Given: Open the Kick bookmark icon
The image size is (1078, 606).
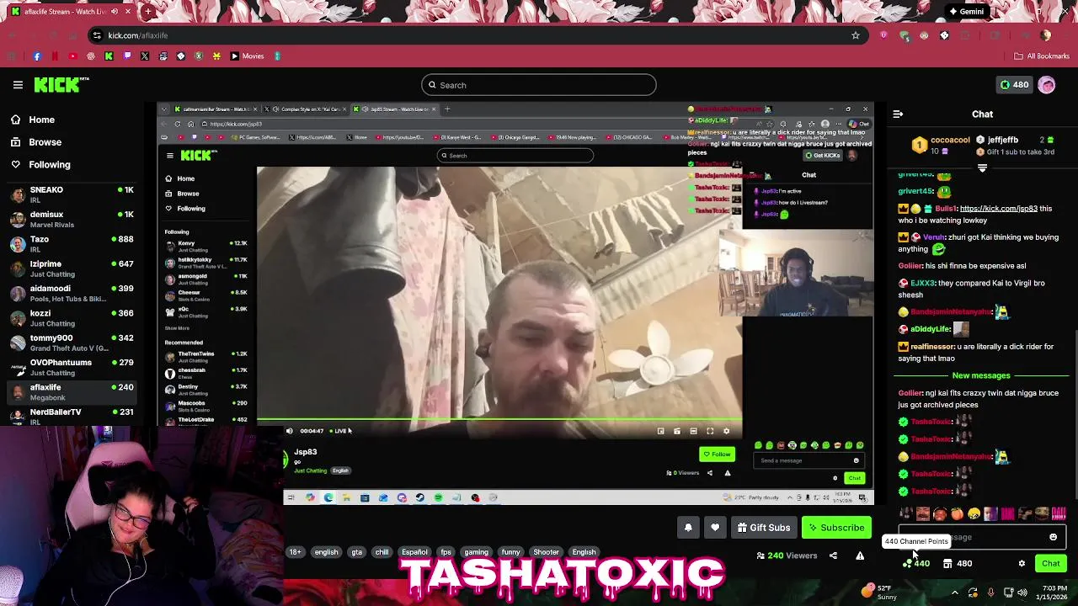Looking at the screenshot, I should pyautogui.click(x=109, y=56).
